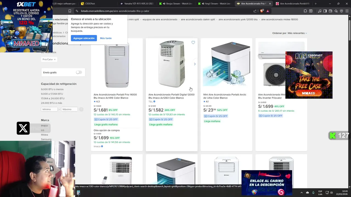This screenshot has height=197, width=351.
Task: Click the X (Twitter) logo overlay
Action: pyautogui.click(x=23, y=128)
